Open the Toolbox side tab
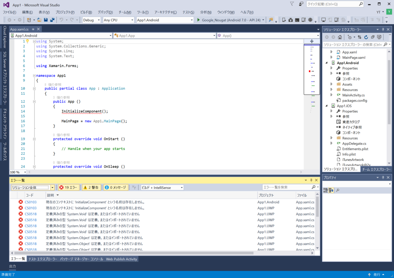This screenshot has width=394, height=278. pos(5,151)
